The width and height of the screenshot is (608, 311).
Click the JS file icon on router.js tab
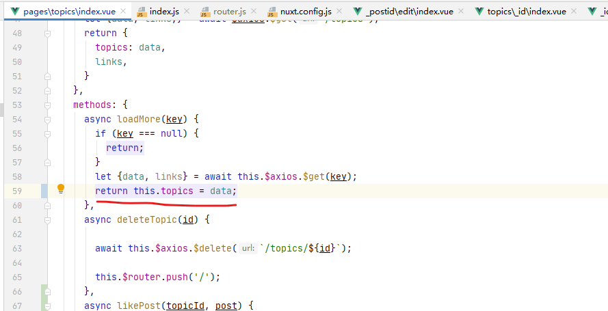tap(205, 12)
